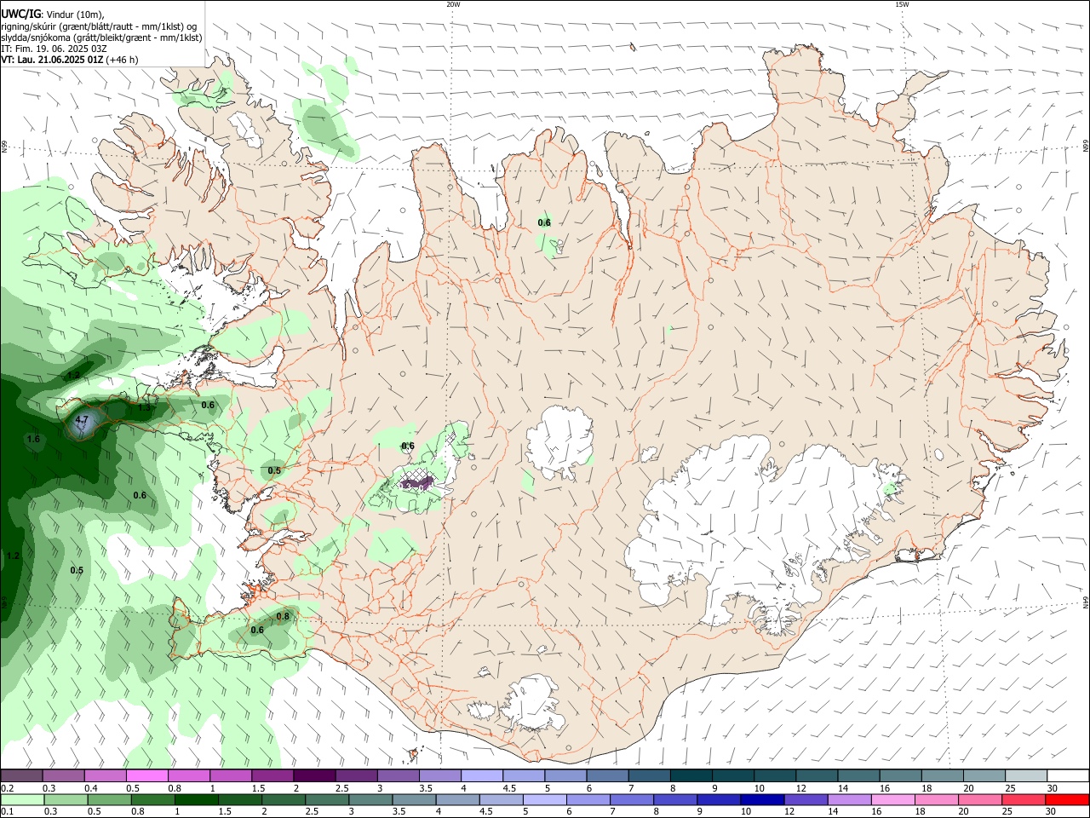Pick lower legend swatch labeled 20

(979, 799)
